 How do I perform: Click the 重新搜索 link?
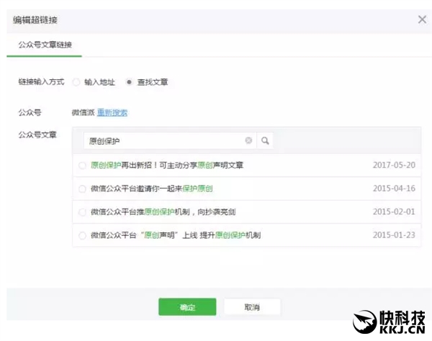pyautogui.click(x=112, y=112)
